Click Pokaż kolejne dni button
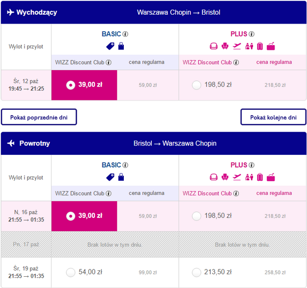The height and width of the screenshot is (288, 307). tap(273, 118)
